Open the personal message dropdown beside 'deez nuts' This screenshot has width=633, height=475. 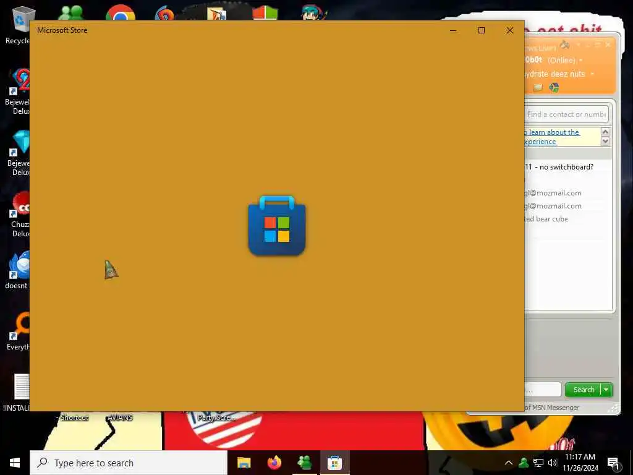point(592,74)
